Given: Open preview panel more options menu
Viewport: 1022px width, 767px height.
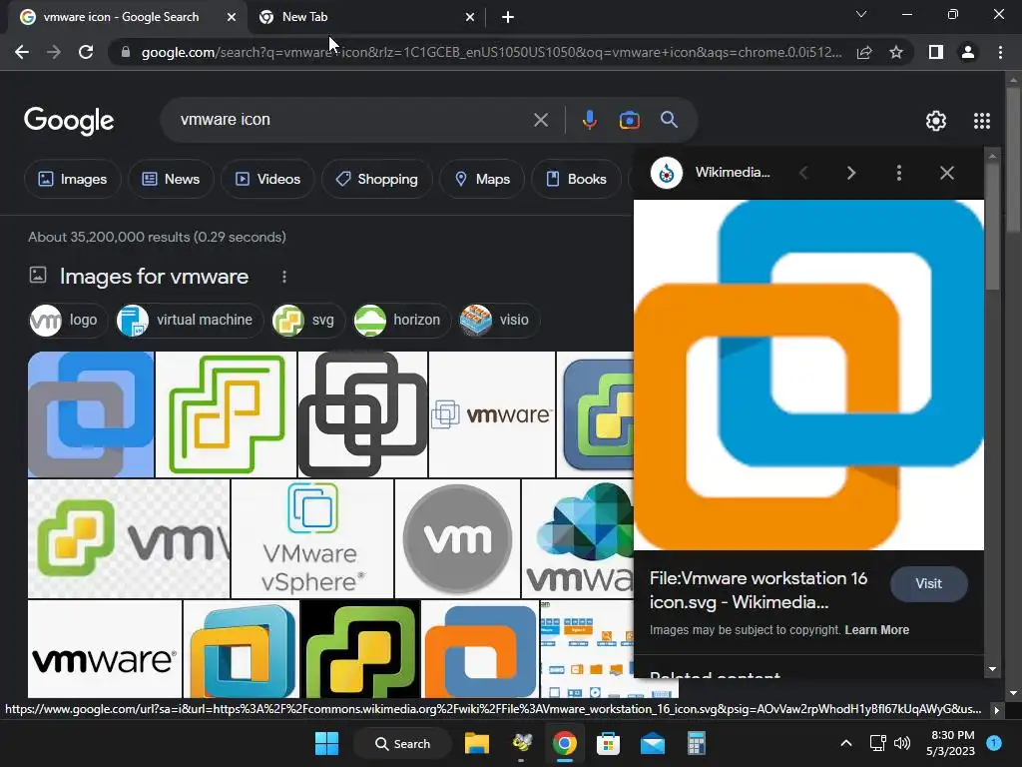Looking at the screenshot, I should 899,173.
